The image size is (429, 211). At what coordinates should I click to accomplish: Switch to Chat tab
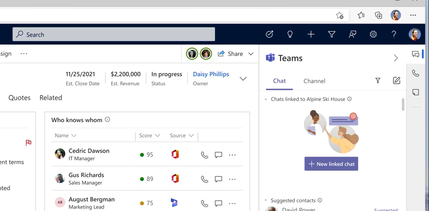(280, 81)
